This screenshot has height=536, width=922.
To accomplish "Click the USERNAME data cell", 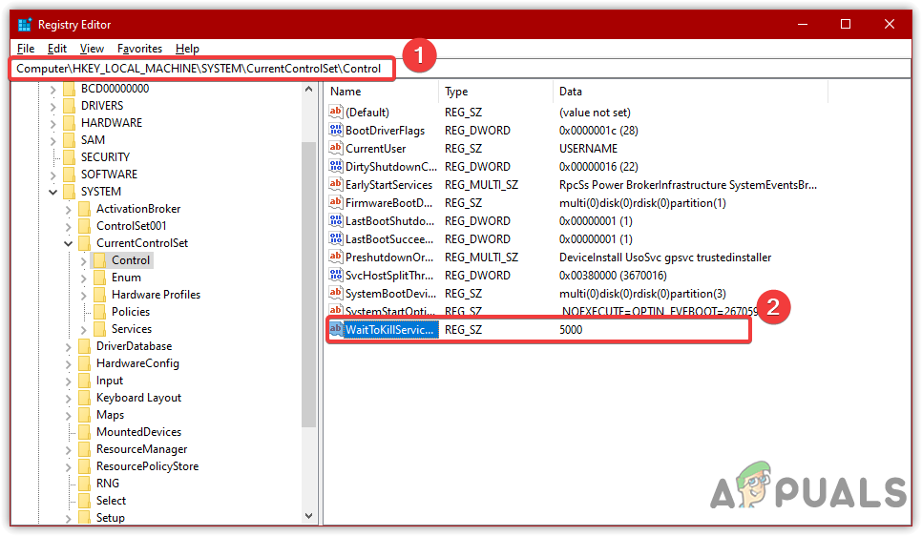I will (588, 149).
